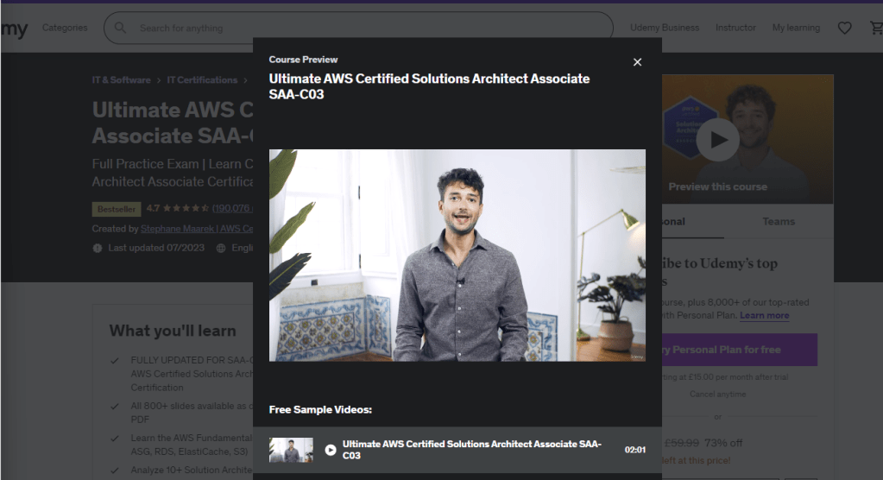Click the 4.7 star rating
The height and width of the screenshot is (480, 883).
(178, 208)
